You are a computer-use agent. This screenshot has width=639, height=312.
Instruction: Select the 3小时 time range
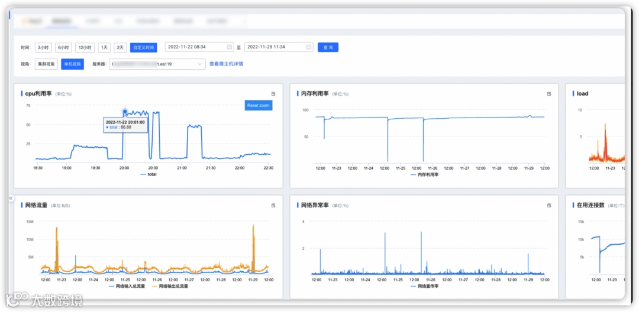point(43,48)
